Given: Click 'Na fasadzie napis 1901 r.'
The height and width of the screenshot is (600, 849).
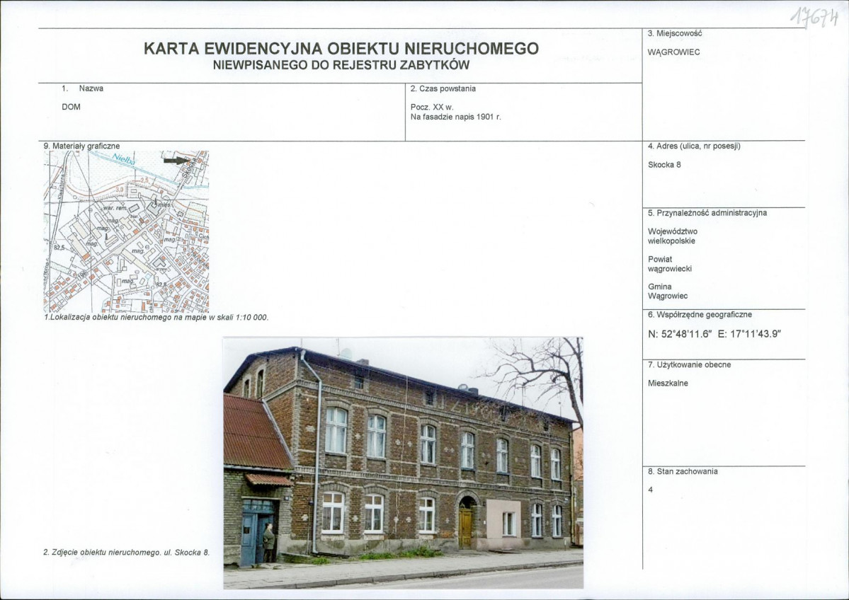Looking at the screenshot, I should [x=455, y=116].
